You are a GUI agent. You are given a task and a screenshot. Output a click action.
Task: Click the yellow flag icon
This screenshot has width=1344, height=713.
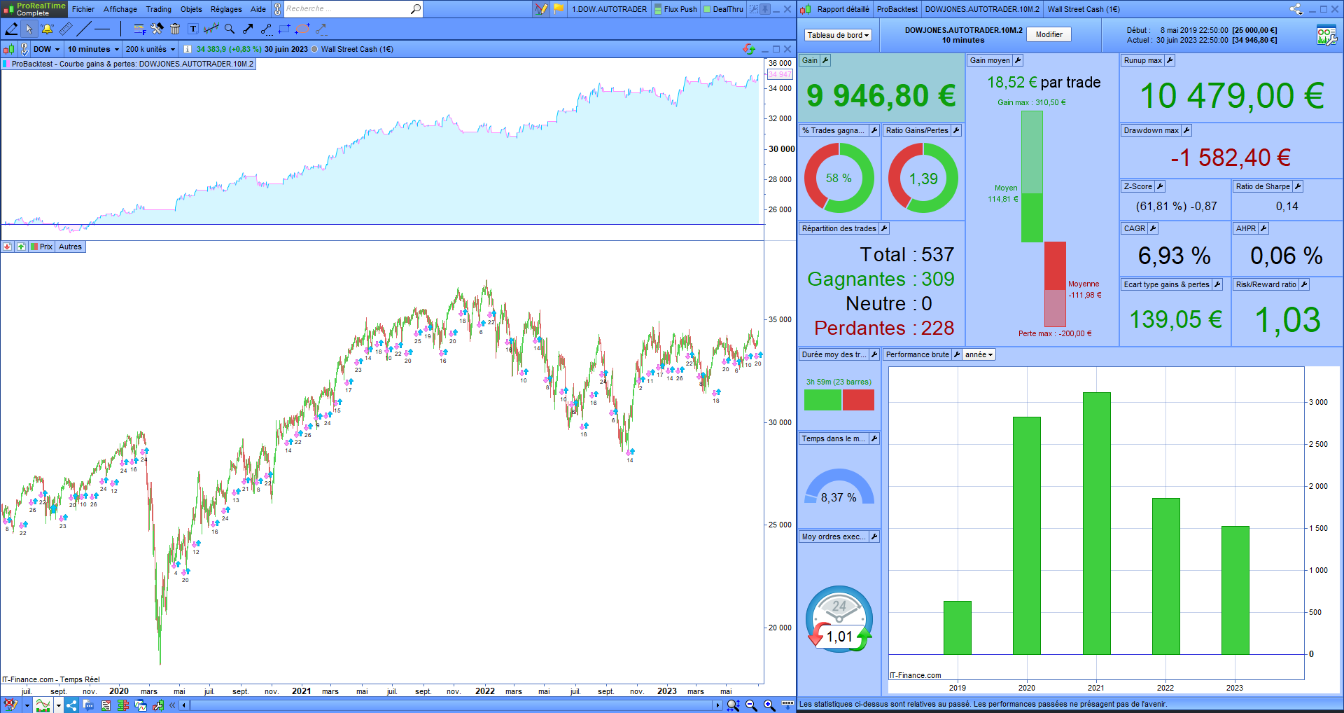559,9
